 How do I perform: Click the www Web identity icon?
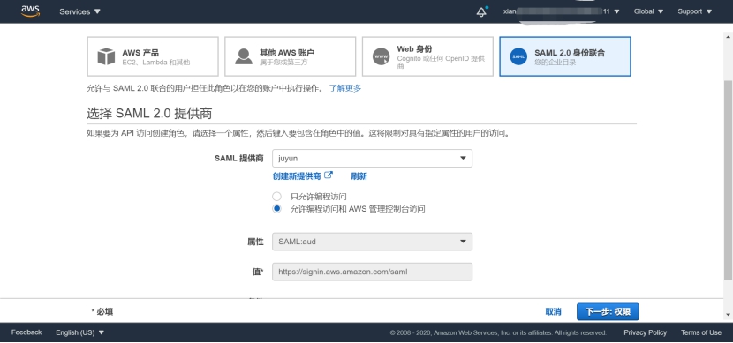pyautogui.click(x=381, y=56)
